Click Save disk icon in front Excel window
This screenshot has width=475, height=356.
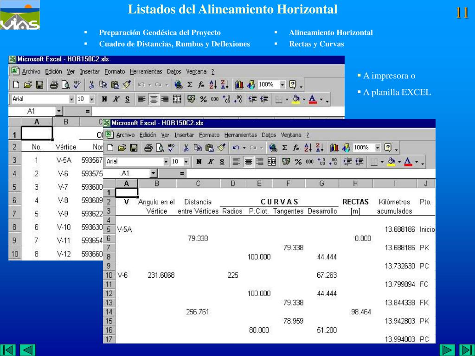coord(134,148)
